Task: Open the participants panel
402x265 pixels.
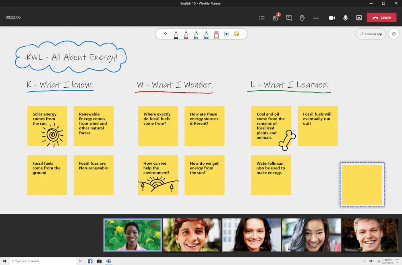Action: [x=275, y=18]
